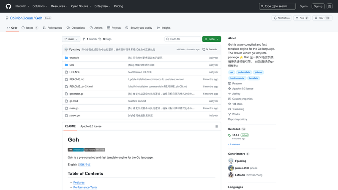This screenshot has height=190, width=338.
Task: Open the + 9 releases link
Action: 234,144
